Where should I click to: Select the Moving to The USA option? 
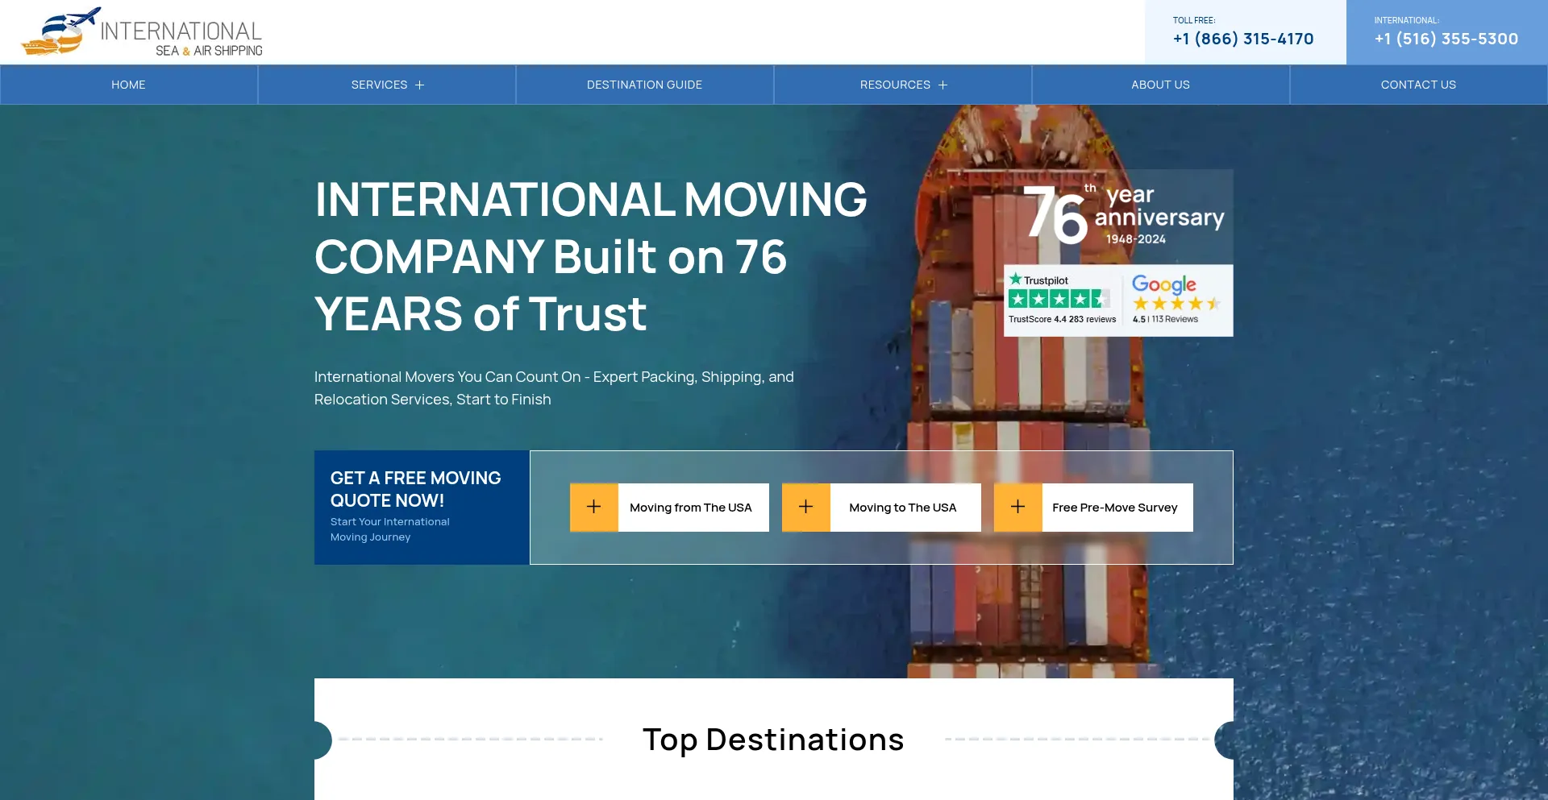(x=903, y=508)
